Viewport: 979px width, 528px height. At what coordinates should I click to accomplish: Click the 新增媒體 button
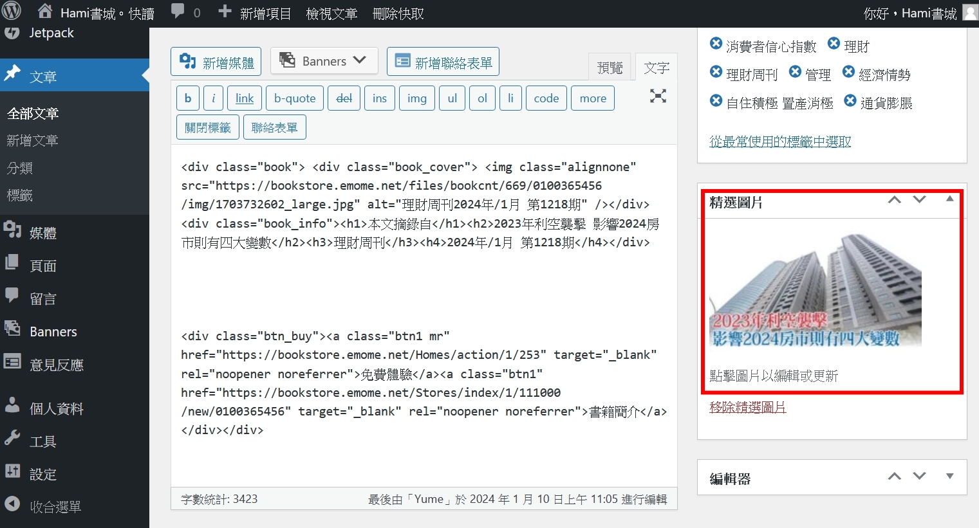216,62
